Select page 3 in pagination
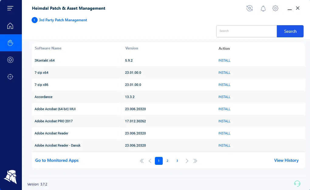 pos(177,161)
